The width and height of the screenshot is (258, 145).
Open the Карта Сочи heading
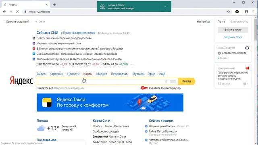click(x=101, y=121)
